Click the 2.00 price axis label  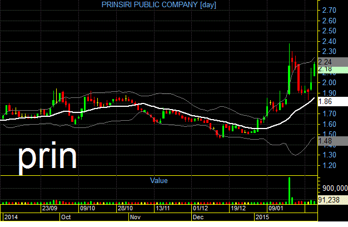click(x=329, y=83)
